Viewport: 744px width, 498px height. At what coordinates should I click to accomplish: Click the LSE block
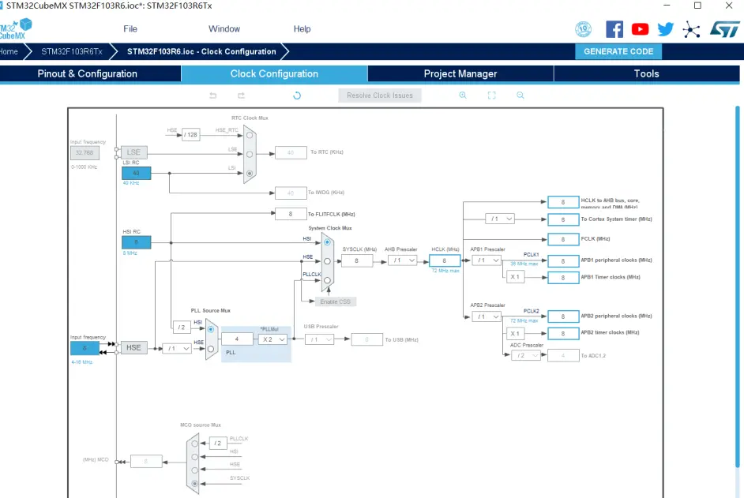coord(133,152)
